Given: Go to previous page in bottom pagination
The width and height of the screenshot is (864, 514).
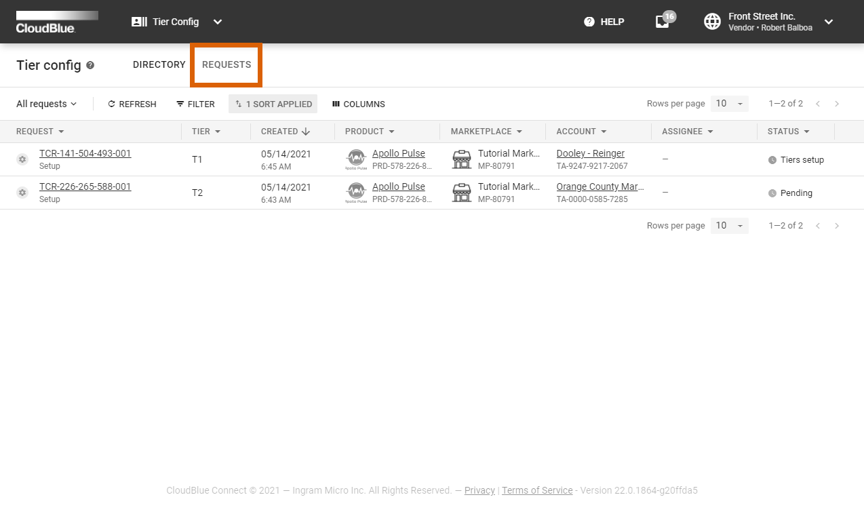Looking at the screenshot, I should (818, 225).
